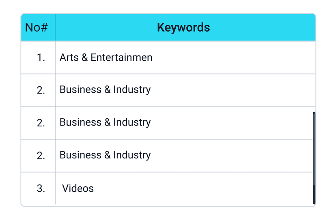336x220 pixels.
Task: Click the white card margin below the table
Action: (168, 213)
